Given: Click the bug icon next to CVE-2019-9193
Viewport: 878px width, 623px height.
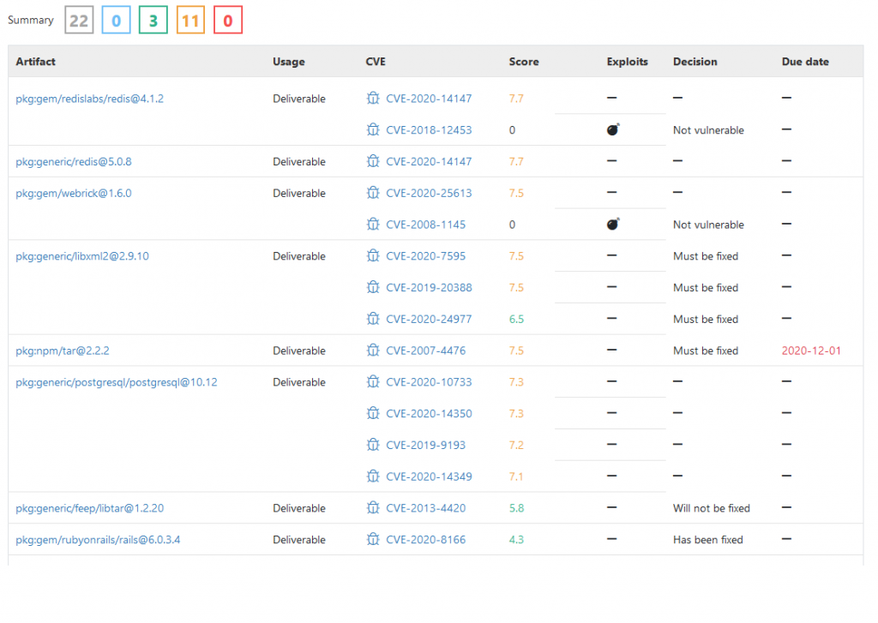Looking at the screenshot, I should (x=373, y=445).
